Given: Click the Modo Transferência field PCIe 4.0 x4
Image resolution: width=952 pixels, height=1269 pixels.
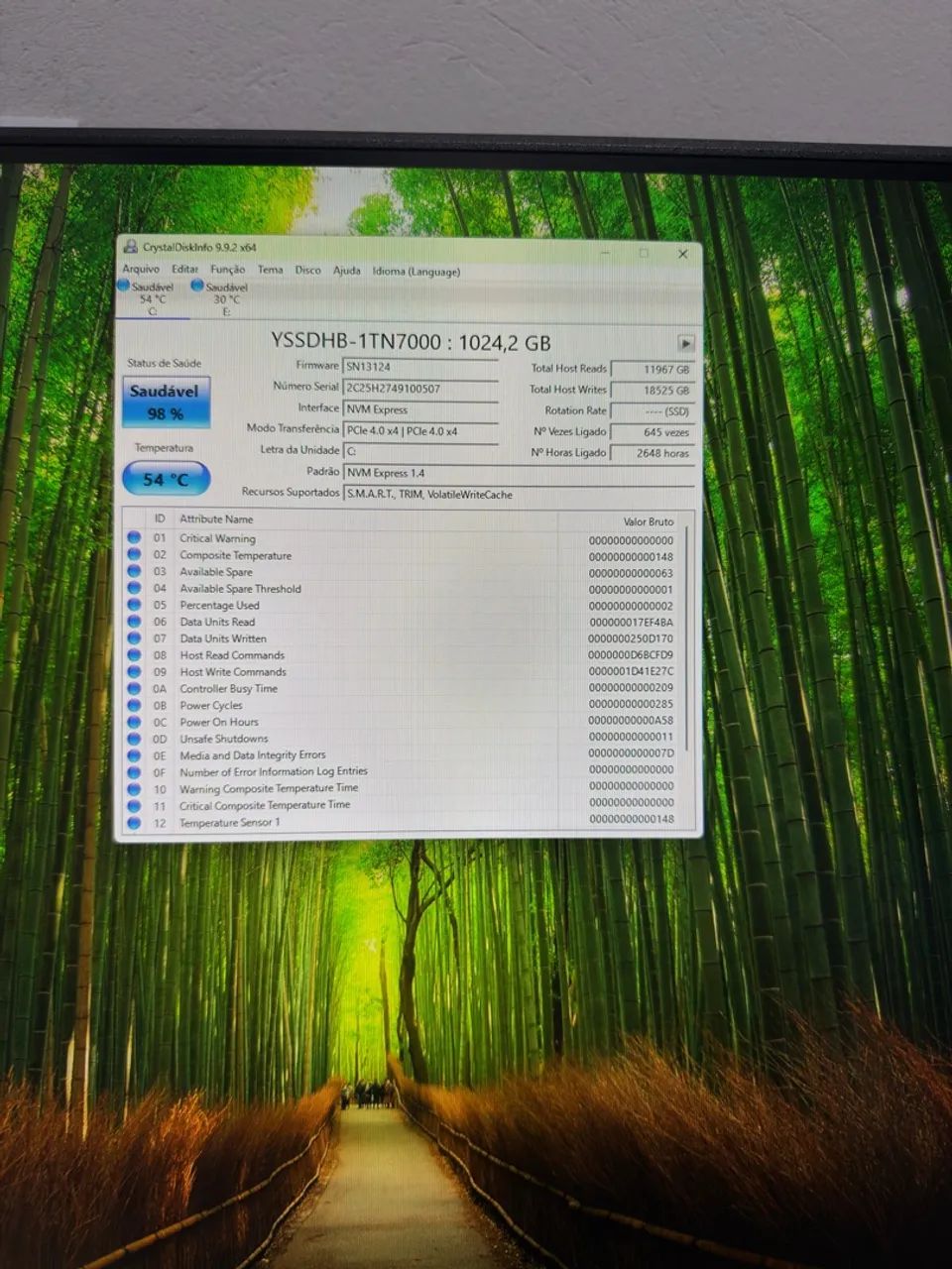Looking at the screenshot, I should tap(419, 431).
